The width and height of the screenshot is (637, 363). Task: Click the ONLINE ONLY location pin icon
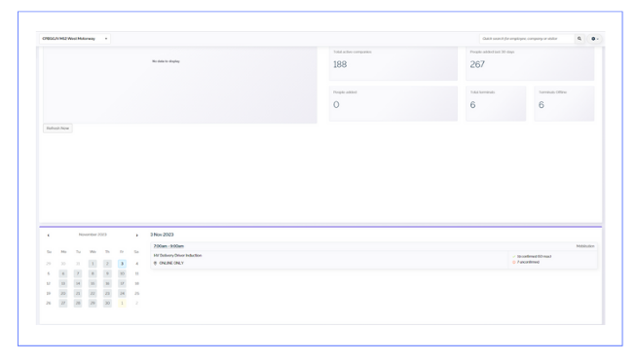(x=155, y=263)
